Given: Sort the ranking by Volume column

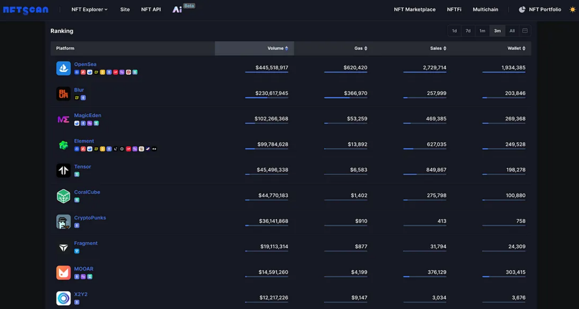Looking at the screenshot, I should coord(278,48).
